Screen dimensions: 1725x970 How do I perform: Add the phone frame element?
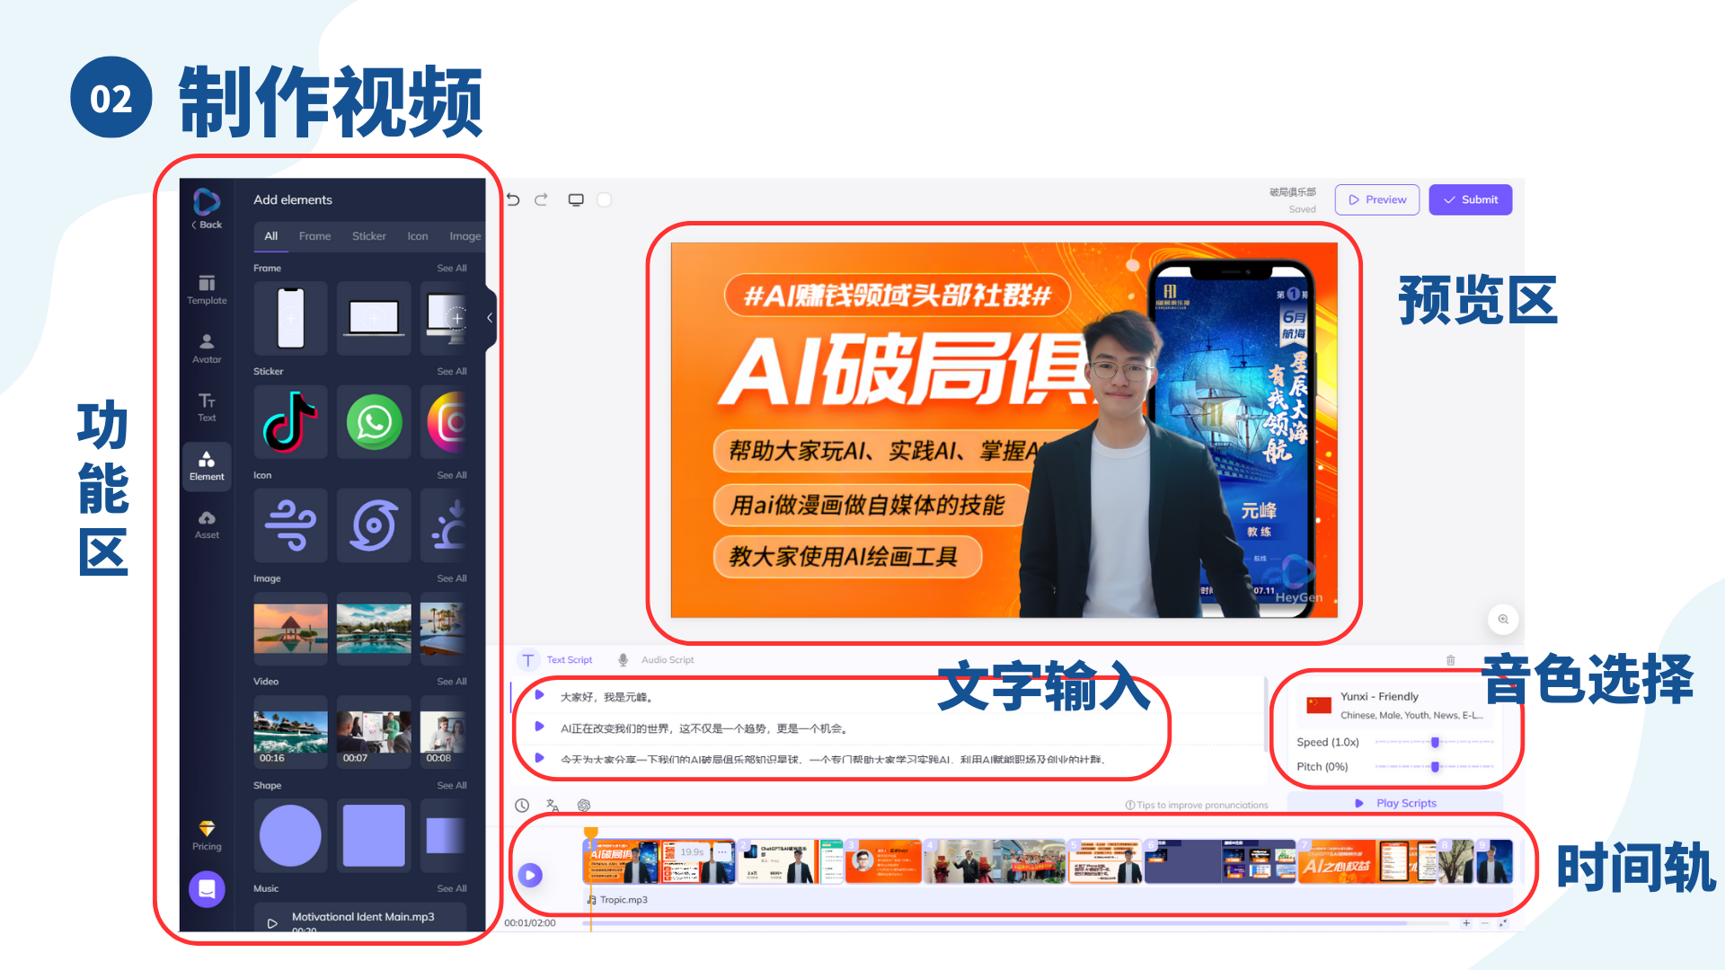coord(290,318)
